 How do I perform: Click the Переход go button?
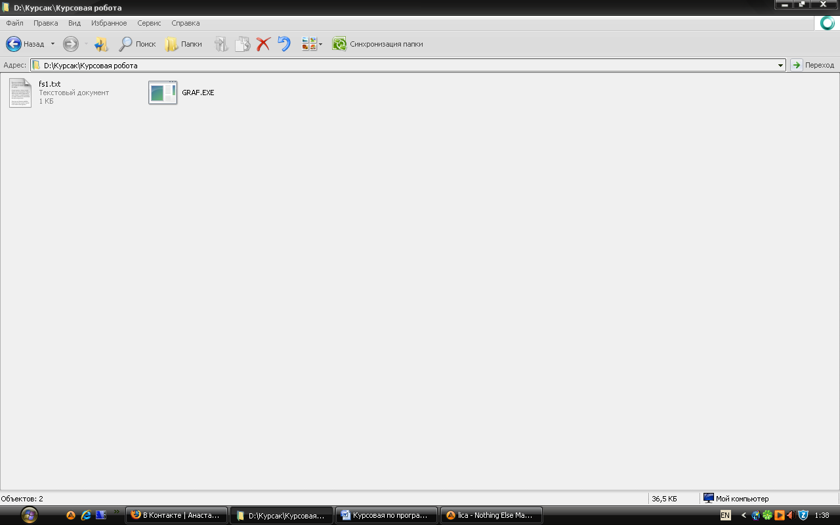pyautogui.click(x=812, y=65)
